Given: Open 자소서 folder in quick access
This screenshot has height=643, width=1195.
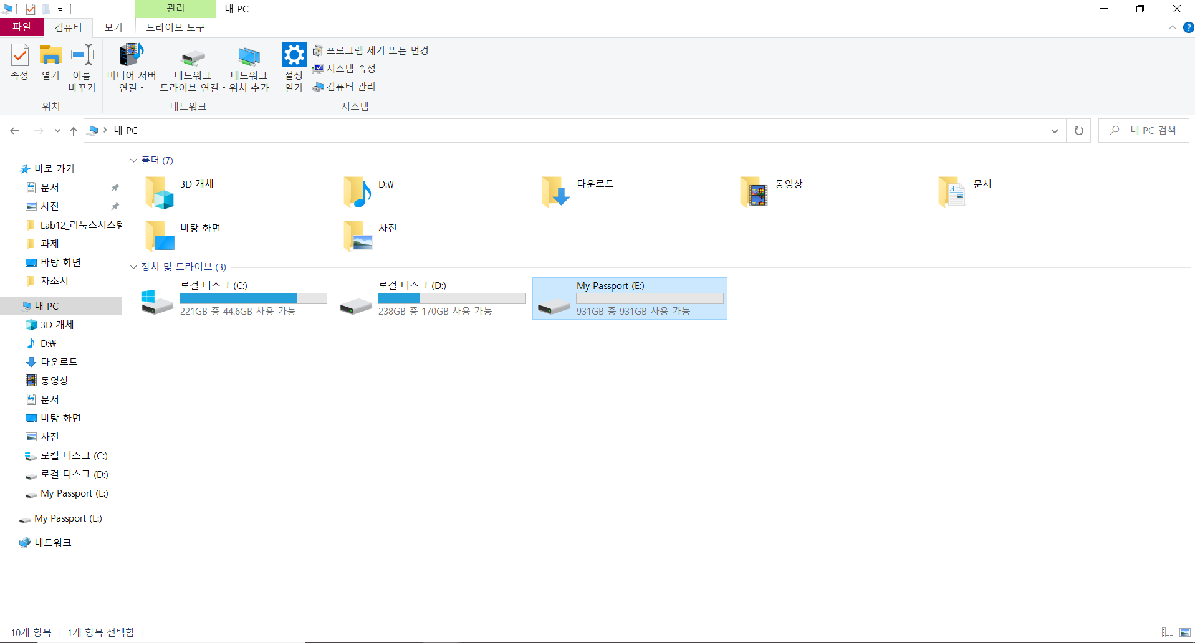Looking at the screenshot, I should coord(47,281).
